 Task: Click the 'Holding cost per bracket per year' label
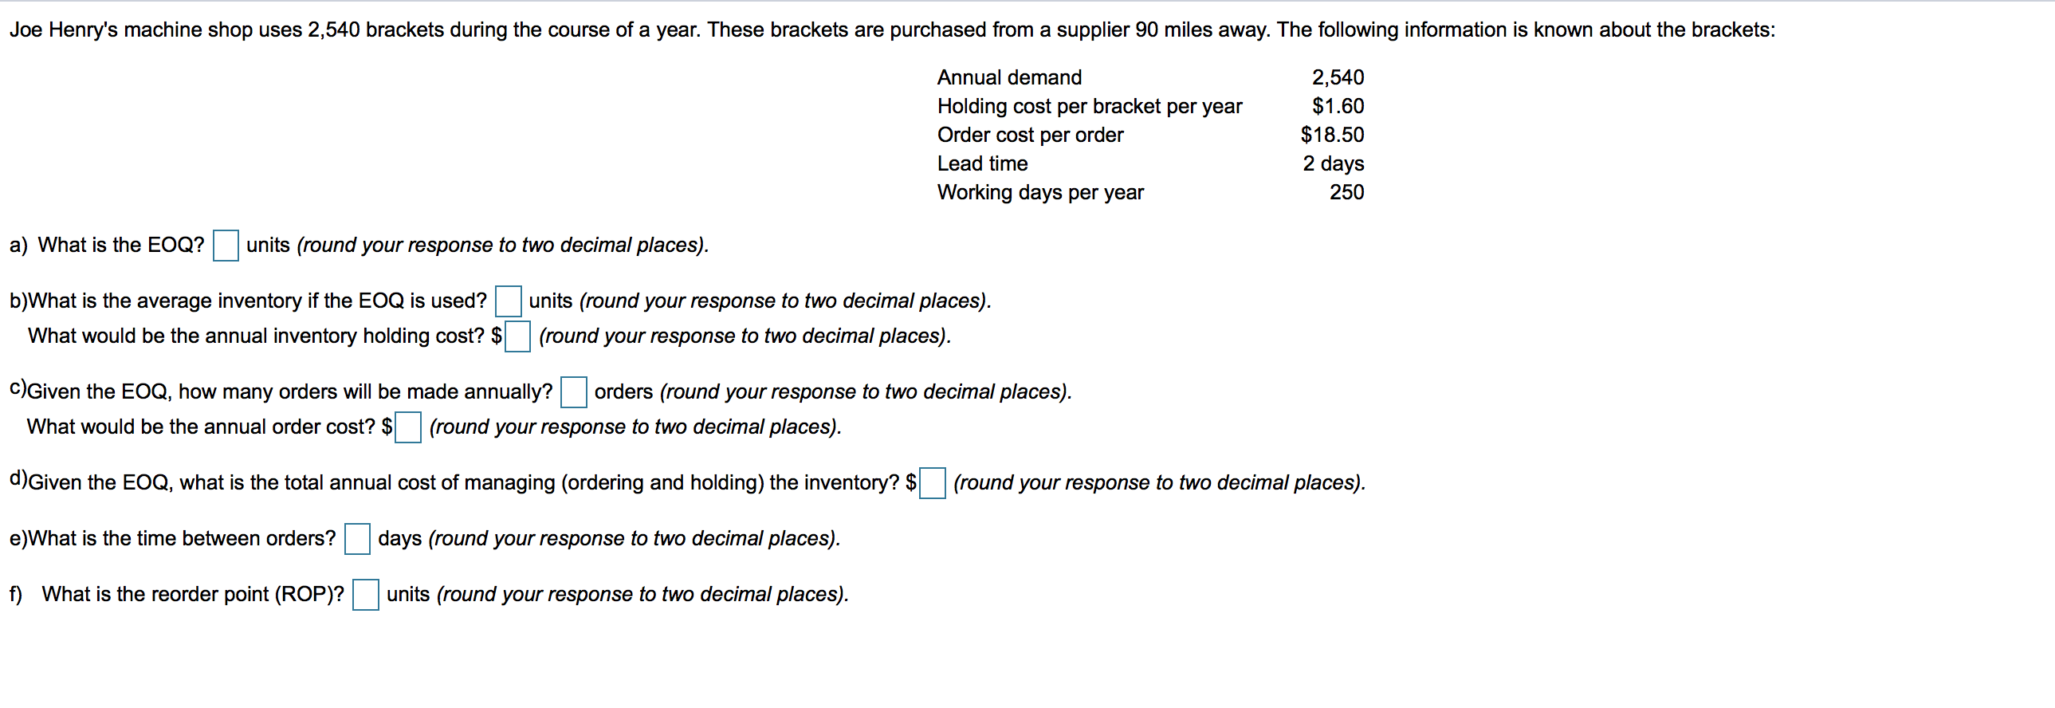click(x=1089, y=106)
